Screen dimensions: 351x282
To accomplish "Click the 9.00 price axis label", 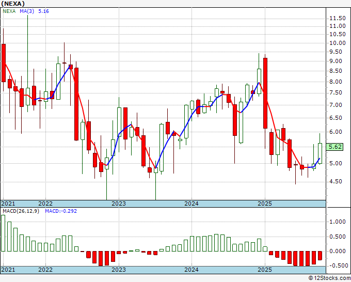I will click(x=336, y=61).
